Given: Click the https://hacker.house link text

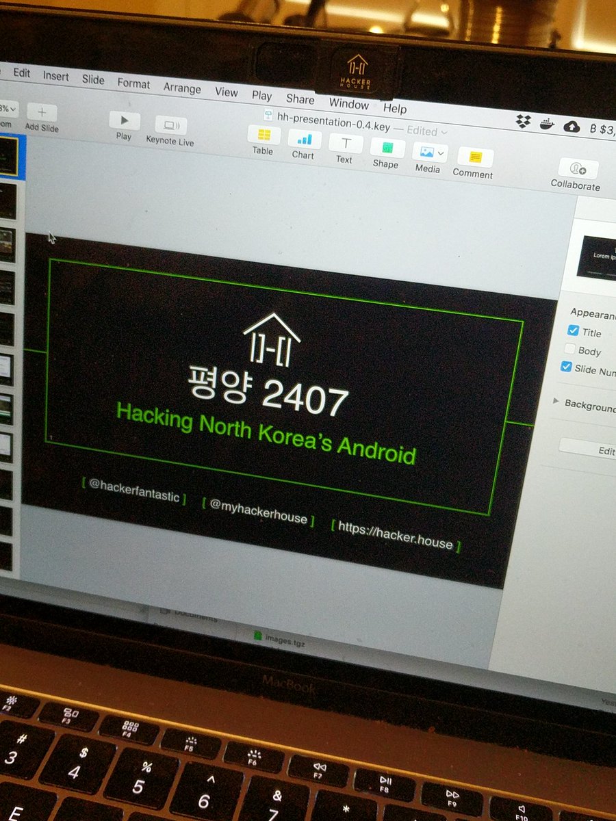Looking at the screenshot, I should point(396,536).
